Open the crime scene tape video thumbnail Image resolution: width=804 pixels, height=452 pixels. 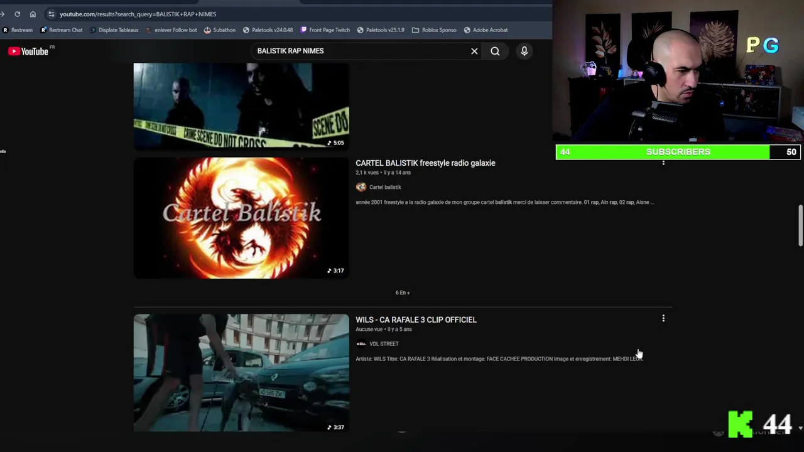pos(241,106)
